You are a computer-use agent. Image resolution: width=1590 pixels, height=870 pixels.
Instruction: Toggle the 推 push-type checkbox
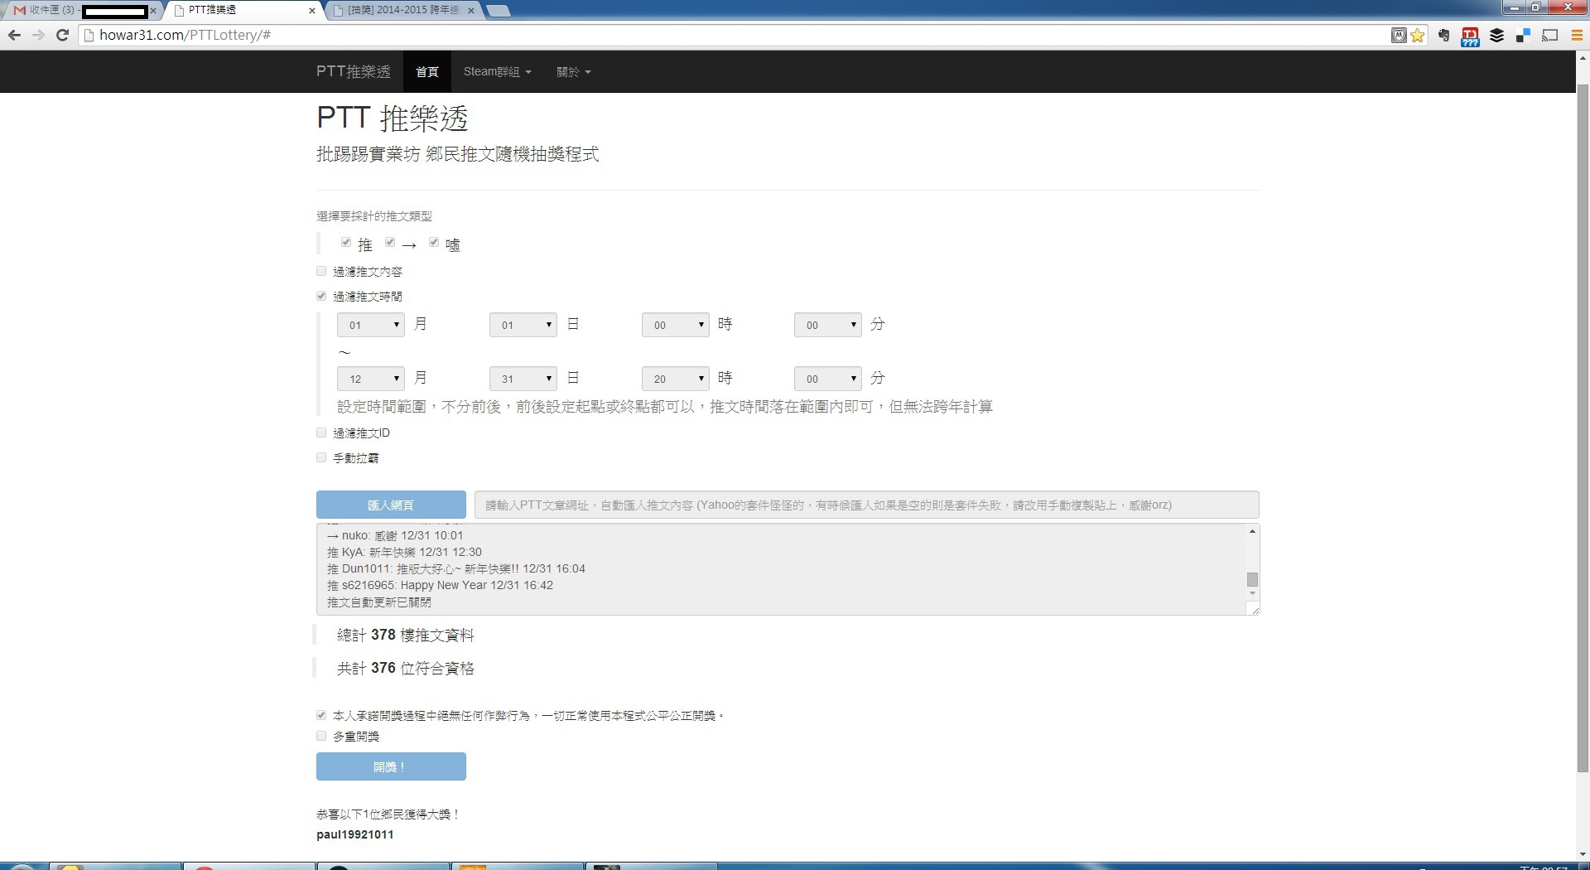point(346,243)
